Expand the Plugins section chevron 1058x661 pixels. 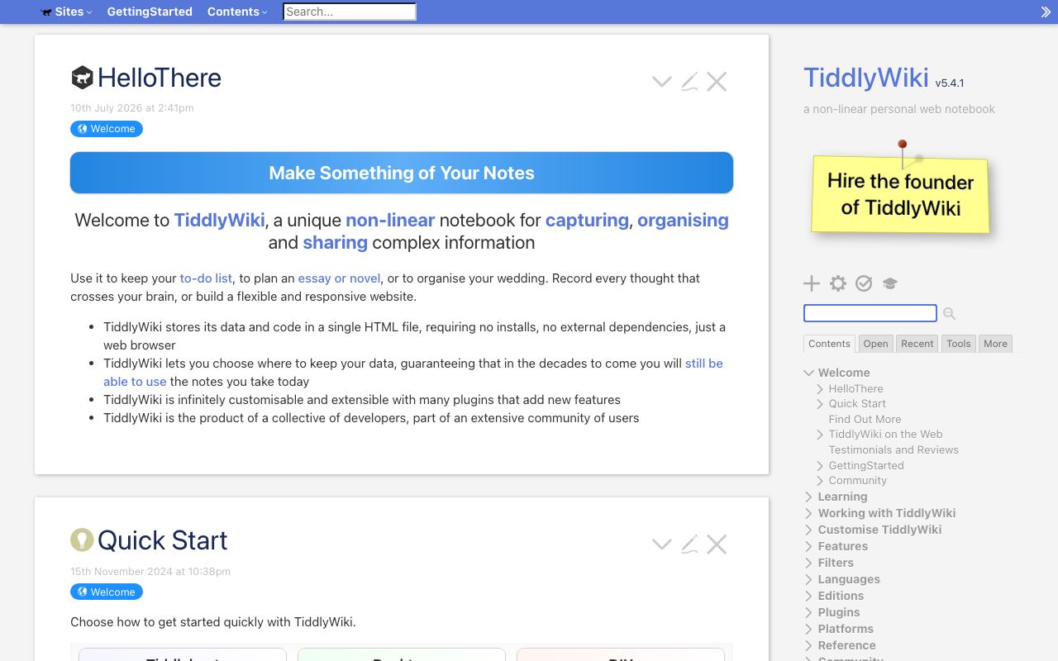[x=809, y=612]
